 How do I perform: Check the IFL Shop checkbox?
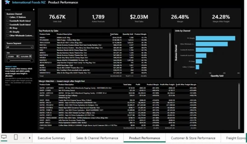(7, 28)
